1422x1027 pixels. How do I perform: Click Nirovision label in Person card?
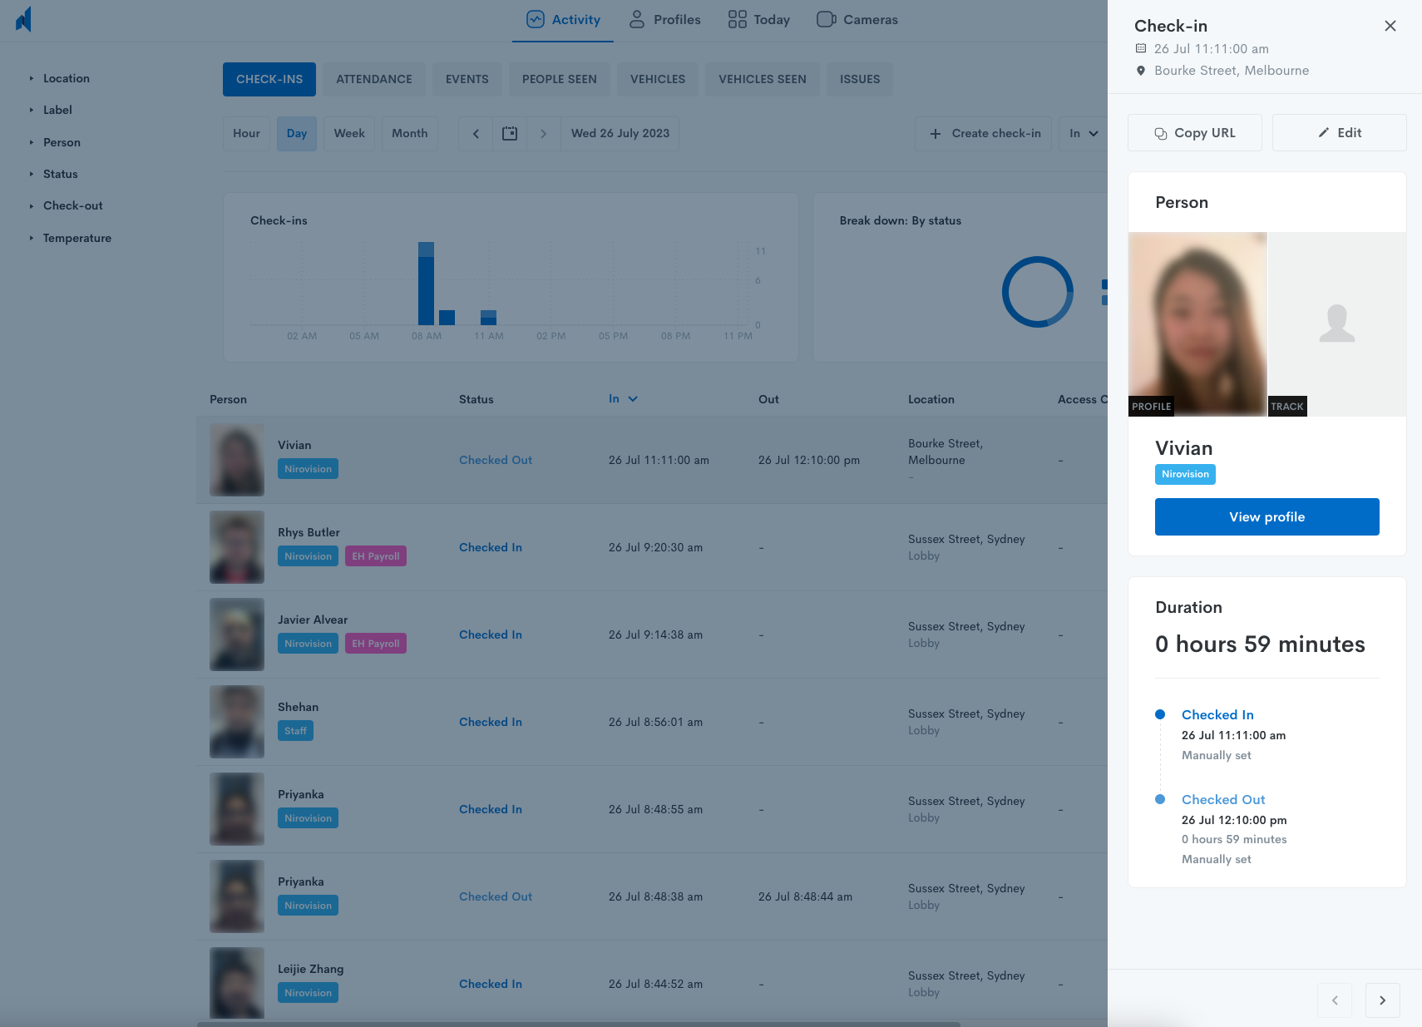pyautogui.click(x=1185, y=474)
